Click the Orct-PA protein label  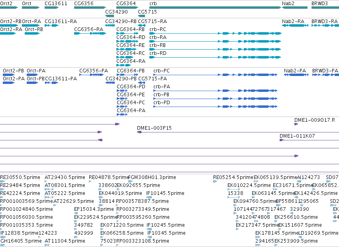[x=36, y=71]
